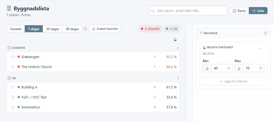The height and width of the screenshot is (122, 274).
Task: Star Building A as favorite
Action: [13, 87]
